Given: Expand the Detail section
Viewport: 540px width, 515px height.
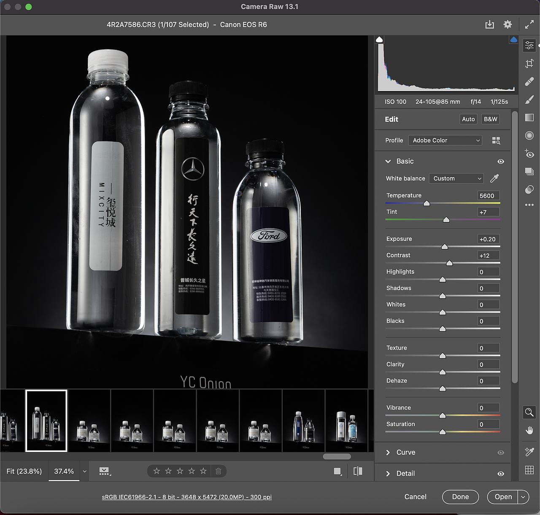Looking at the screenshot, I should 388,474.
